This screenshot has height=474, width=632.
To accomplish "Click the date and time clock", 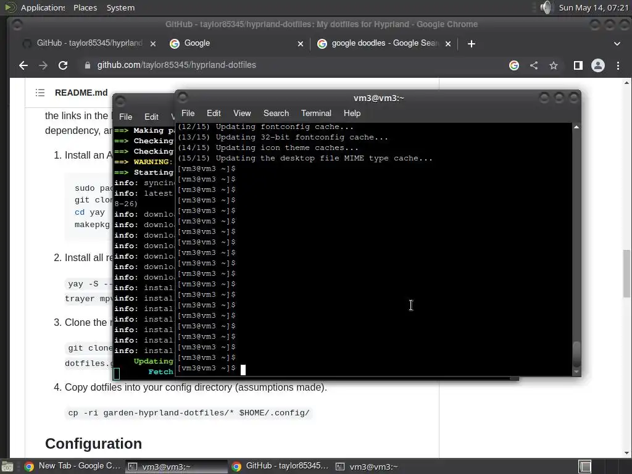I will [594, 7].
